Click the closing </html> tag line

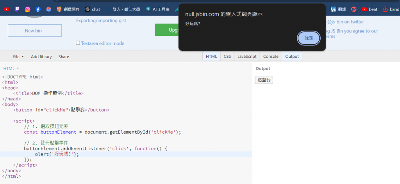(x=11, y=176)
